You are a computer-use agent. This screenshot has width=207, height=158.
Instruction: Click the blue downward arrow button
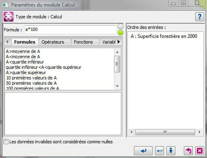tap(171, 151)
